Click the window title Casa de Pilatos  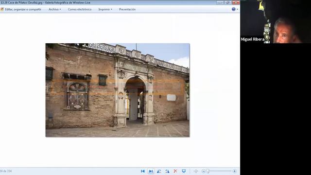click(x=45, y=2)
